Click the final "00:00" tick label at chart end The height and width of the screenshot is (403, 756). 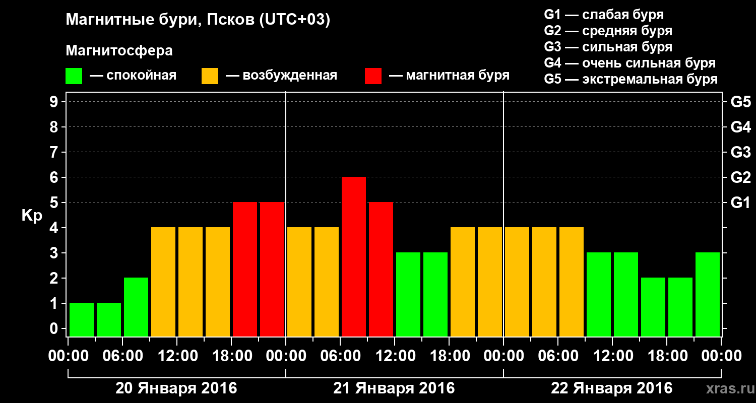click(x=721, y=356)
